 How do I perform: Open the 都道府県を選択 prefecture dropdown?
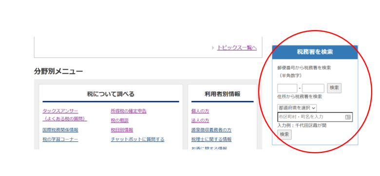(297, 108)
